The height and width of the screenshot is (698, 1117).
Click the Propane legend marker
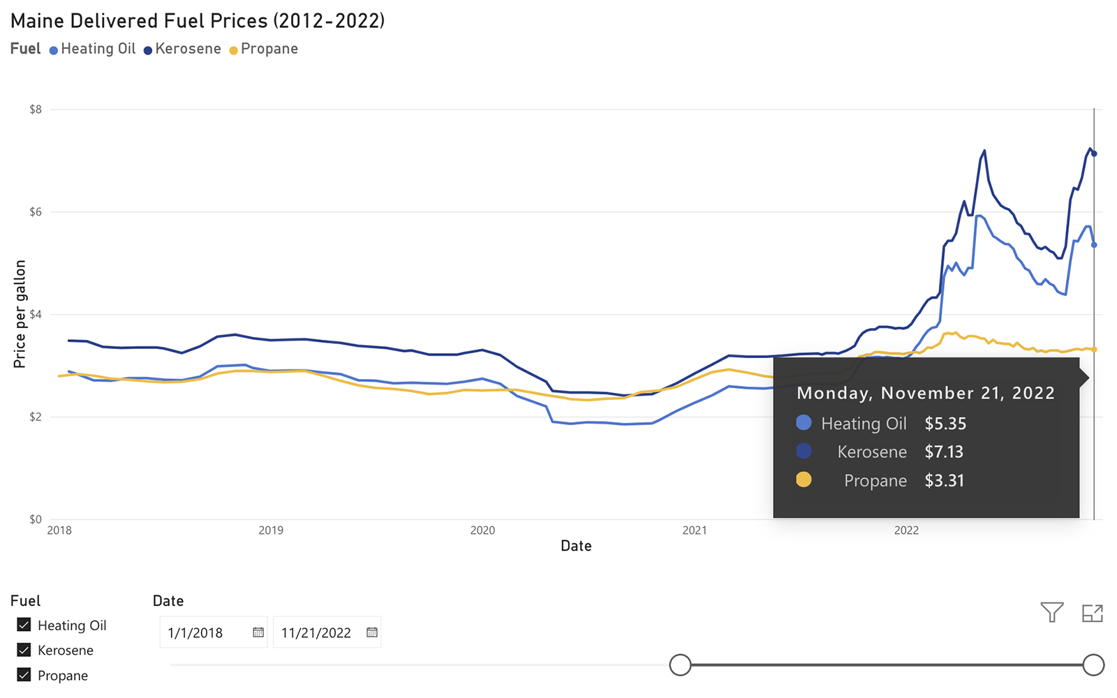coord(234,50)
